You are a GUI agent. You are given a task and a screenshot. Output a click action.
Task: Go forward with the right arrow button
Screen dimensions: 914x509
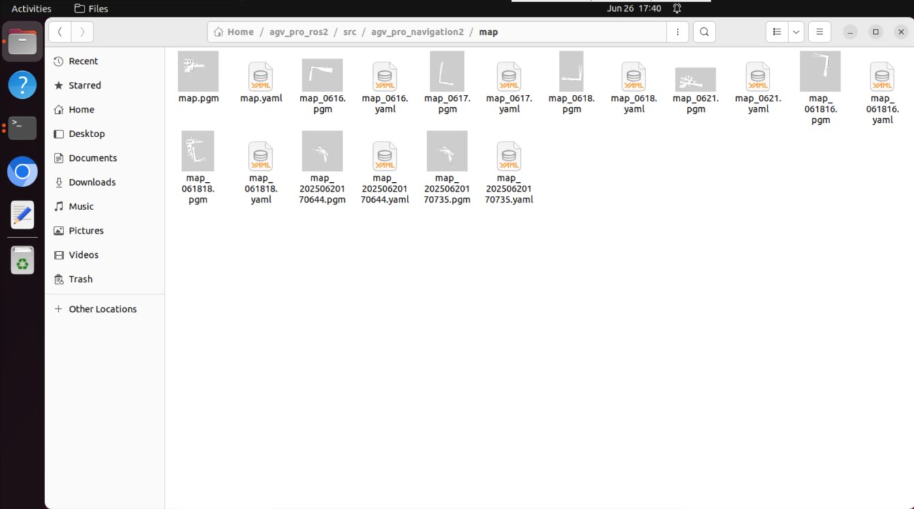[x=82, y=32]
